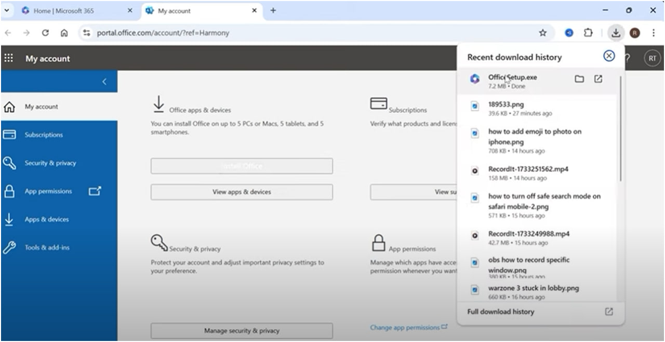Open the Chrome extensions puzzle icon

[588, 33]
